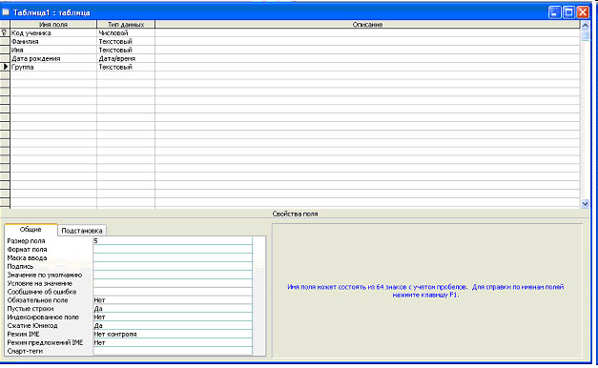Click the Описание column header
The height and width of the screenshot is (368, 598).
point(367,24)
